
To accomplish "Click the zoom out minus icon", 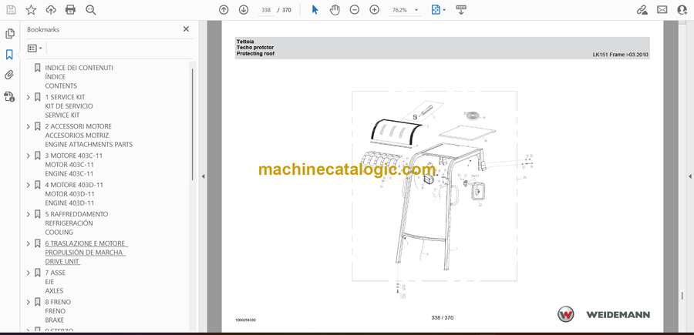I will point(355,10).
